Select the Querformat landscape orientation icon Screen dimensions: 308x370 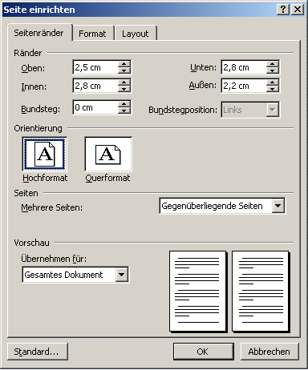[x=108, y=155]
